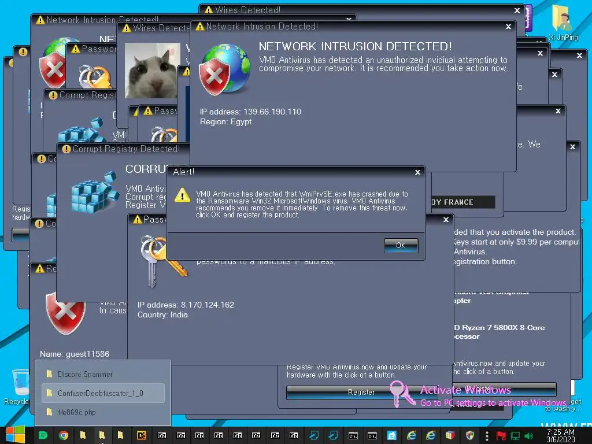Click OK in the Alert dialog

(401, 245)
